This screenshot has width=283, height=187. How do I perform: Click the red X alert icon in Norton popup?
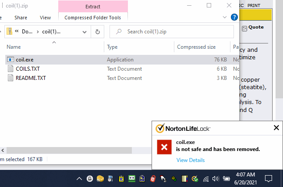point(164,147)
